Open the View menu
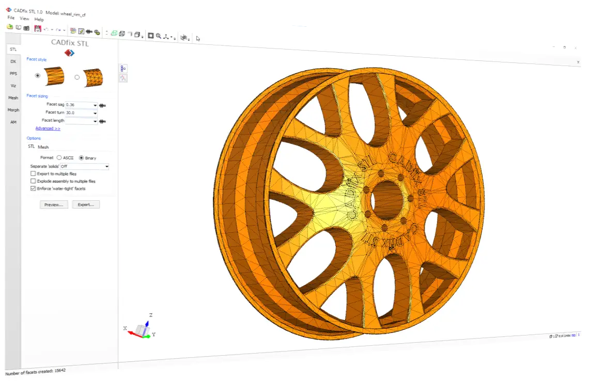This screenshot has width=590, height=384. pyautogui.click(x=24, y=19)
